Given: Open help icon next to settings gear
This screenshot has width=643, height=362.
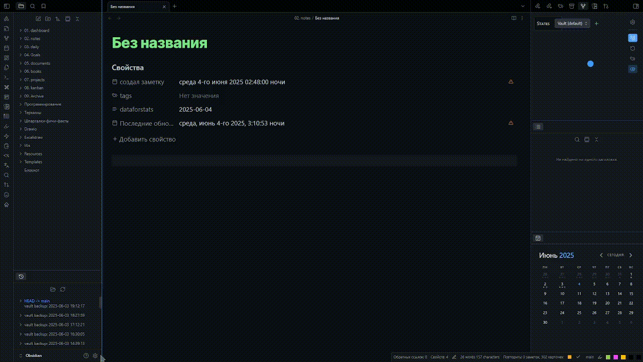Looking at the screenshot, I should pyautogui.click(x=86, y=355).
